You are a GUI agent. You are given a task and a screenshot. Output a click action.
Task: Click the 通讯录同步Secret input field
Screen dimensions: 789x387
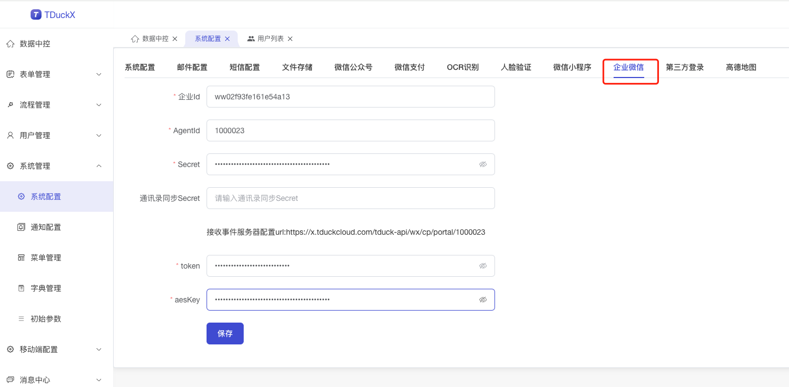point(350,198)
